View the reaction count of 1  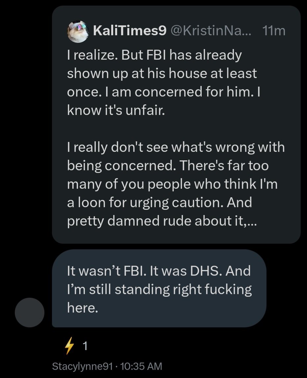(x=85, y=346)
